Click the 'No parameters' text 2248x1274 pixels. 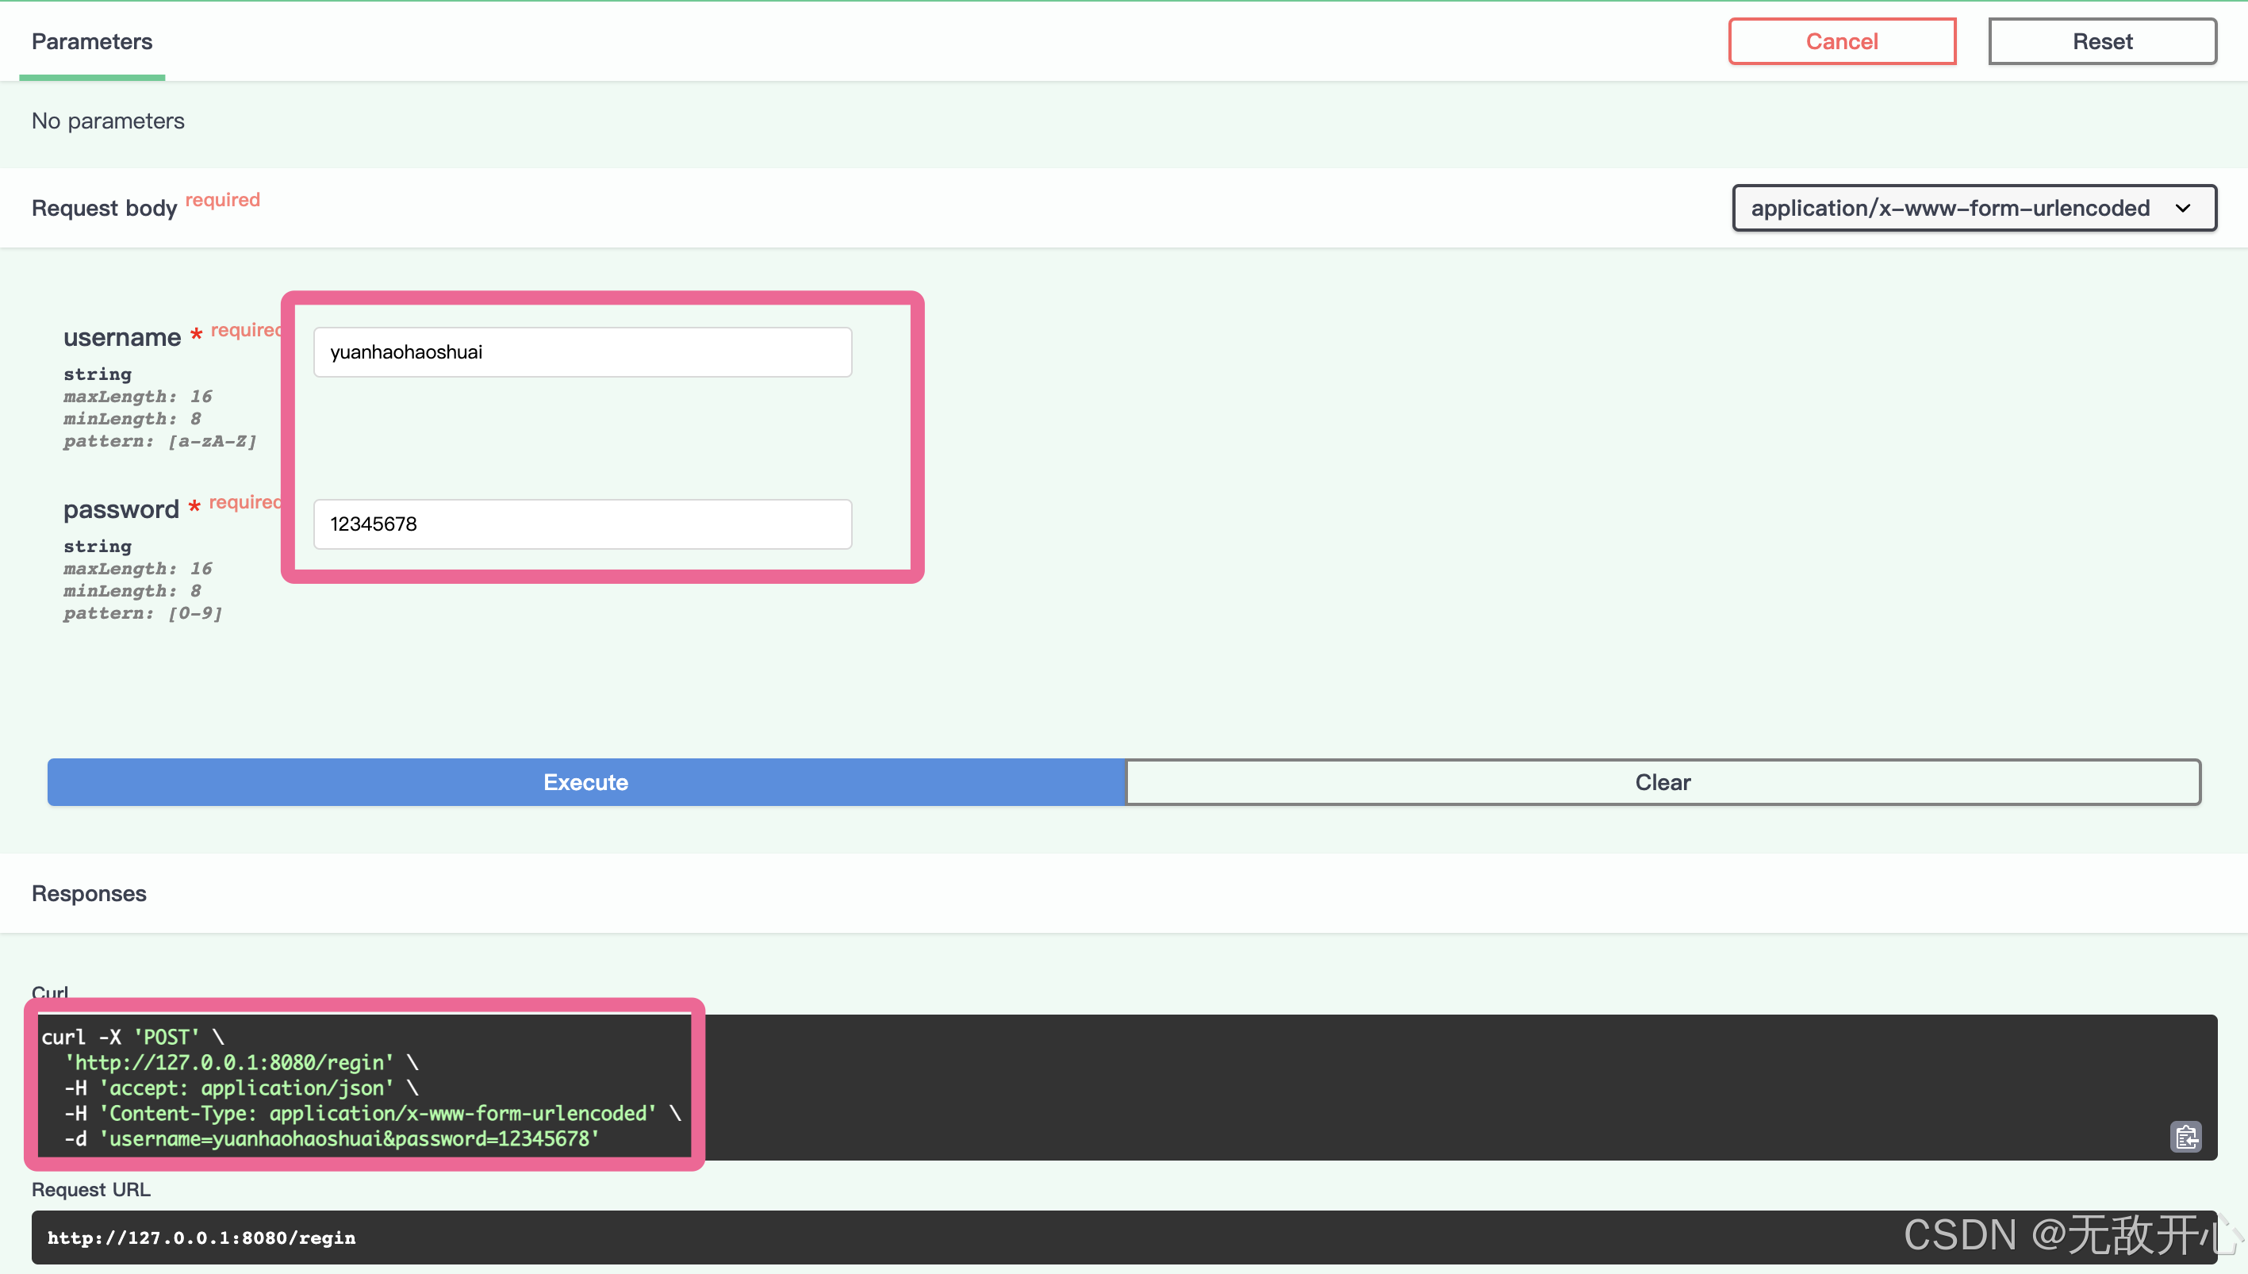click(108, 121)
